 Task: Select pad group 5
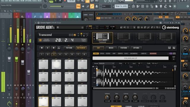click(66, 54)
